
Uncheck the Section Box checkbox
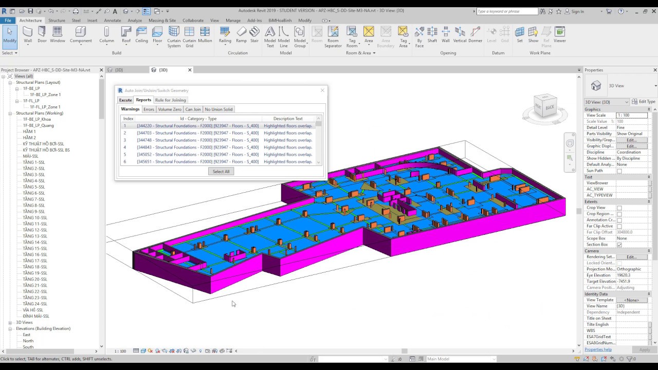click(619, 245)
